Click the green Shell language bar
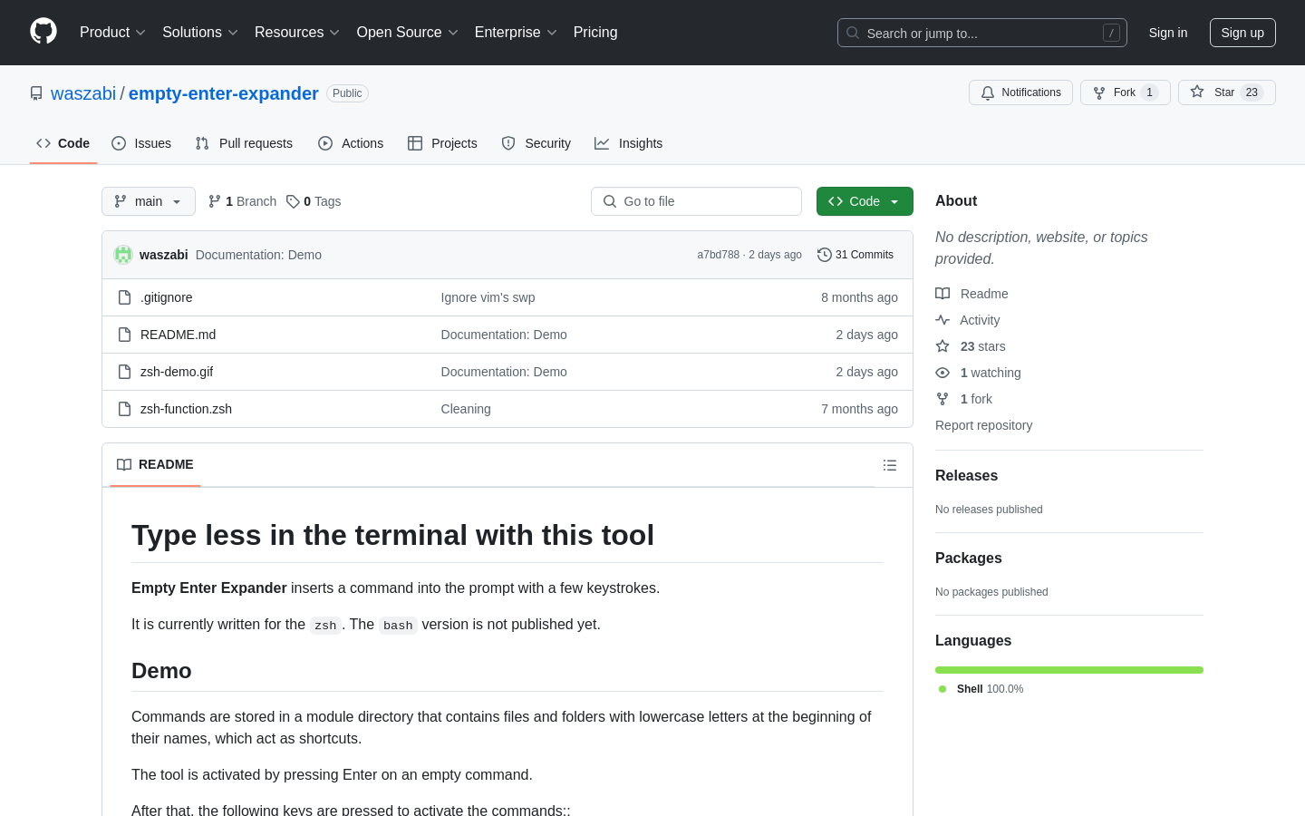 pos(1069,670)
